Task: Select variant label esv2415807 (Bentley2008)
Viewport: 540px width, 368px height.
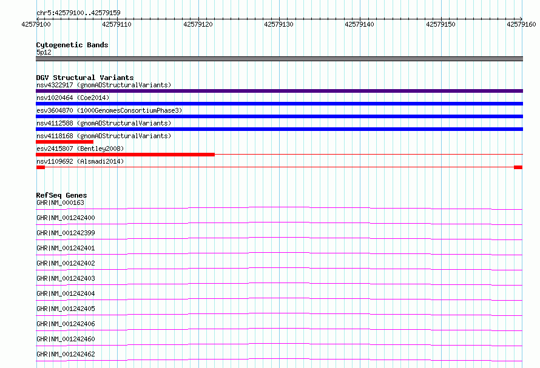Action: coord(80,149)
